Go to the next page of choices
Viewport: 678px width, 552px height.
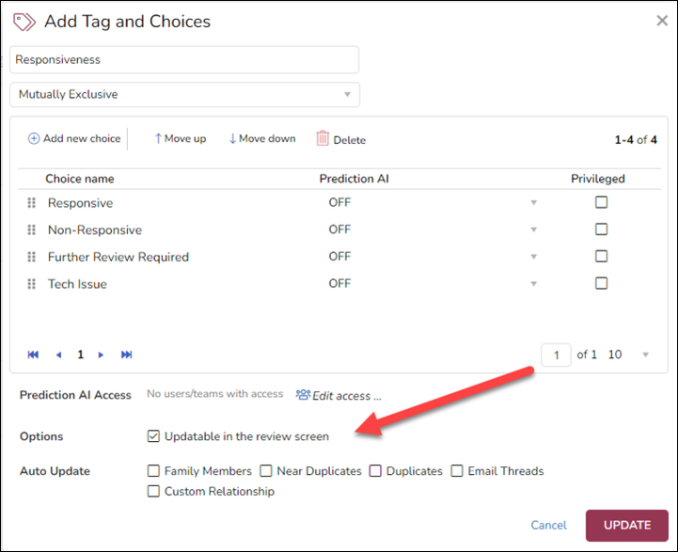coord(101,355)
